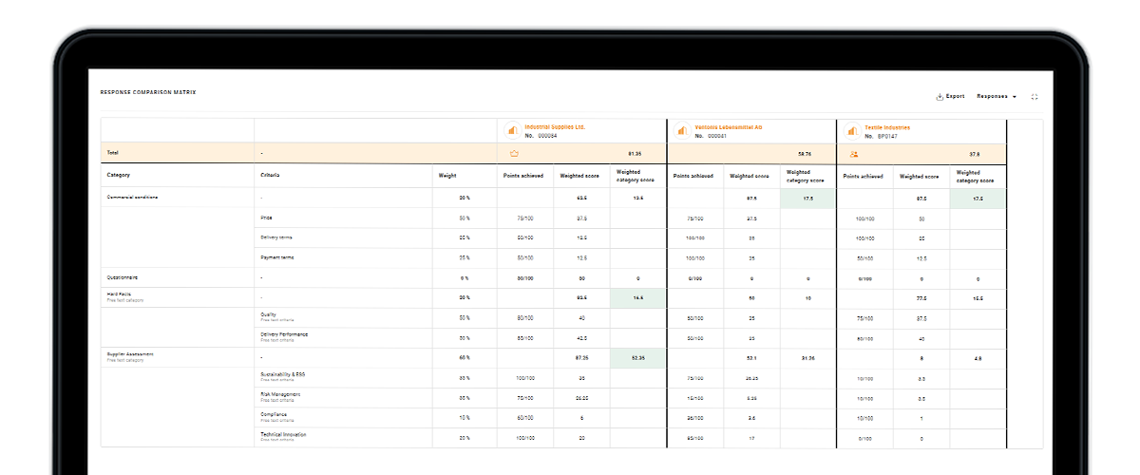Click the Textile Industries company icon
This screenshot has width=1140, height=475.
(851, 131)
